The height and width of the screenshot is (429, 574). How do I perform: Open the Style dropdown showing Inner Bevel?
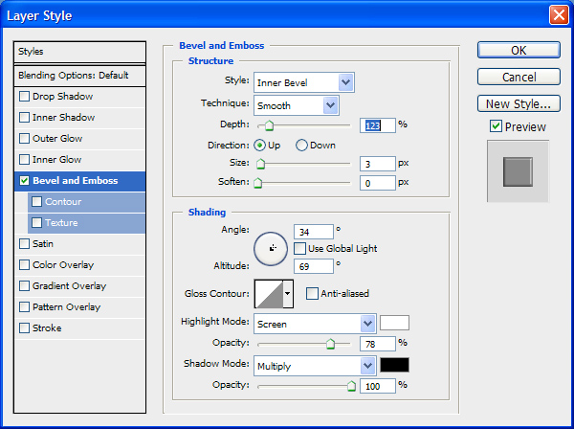click(x=345, y=83)
